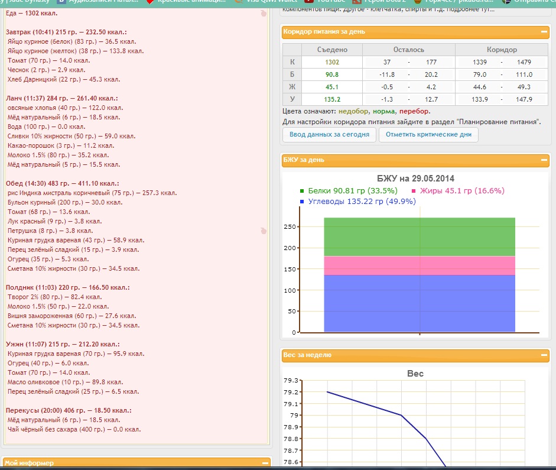
Task: Collapse the Коридор питания за день panel
Action: [x=544, y=32]
